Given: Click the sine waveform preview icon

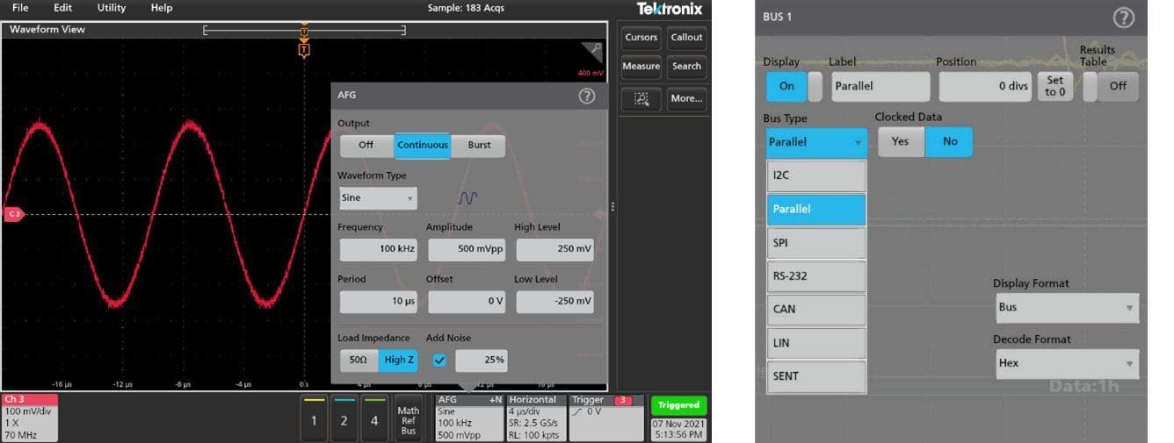Looking at the screenshot, I should click(467, 198).
